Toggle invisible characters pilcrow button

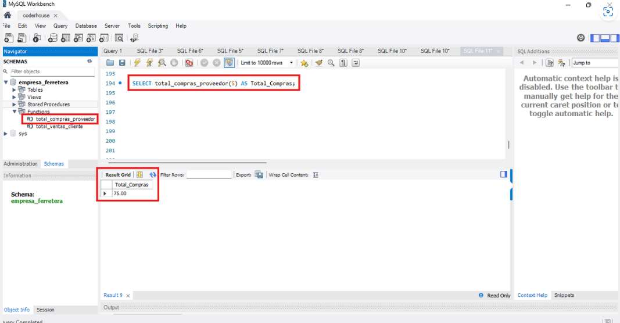click(343, 63)
